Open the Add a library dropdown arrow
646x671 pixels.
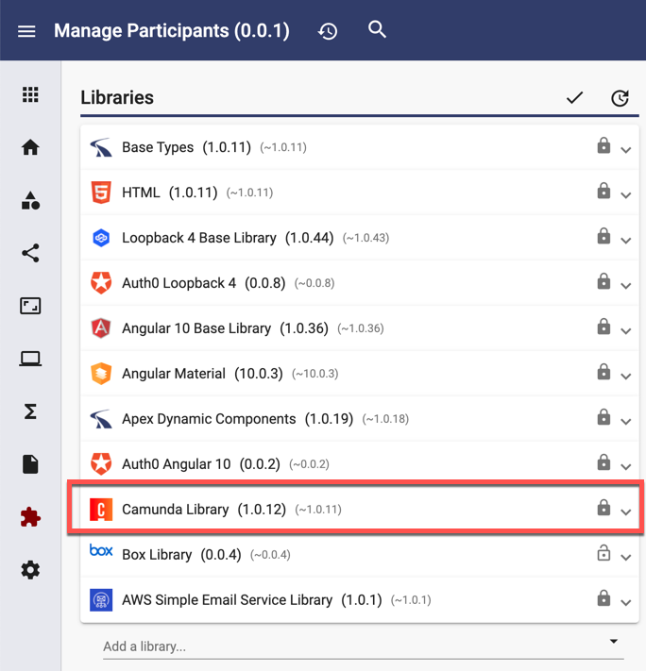click(x=614, y=641)
